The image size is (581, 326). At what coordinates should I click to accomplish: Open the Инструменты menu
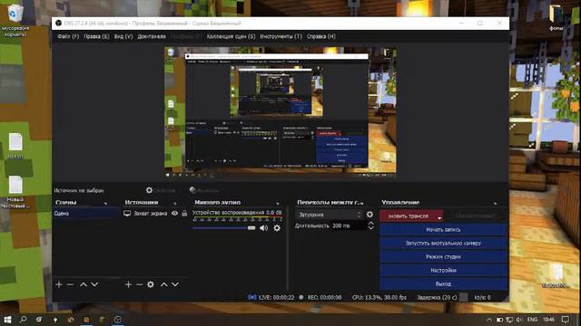[281, 36]
